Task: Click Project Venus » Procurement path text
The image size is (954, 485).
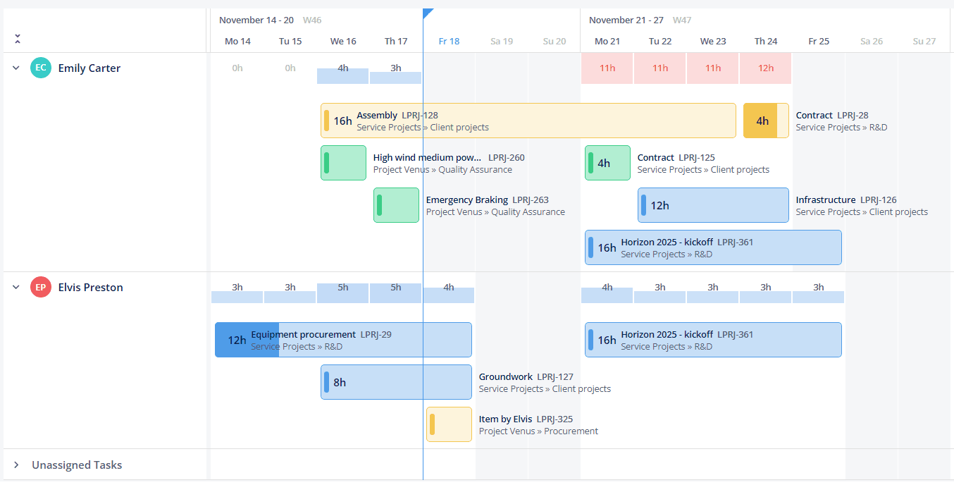Action: [538, 431]
